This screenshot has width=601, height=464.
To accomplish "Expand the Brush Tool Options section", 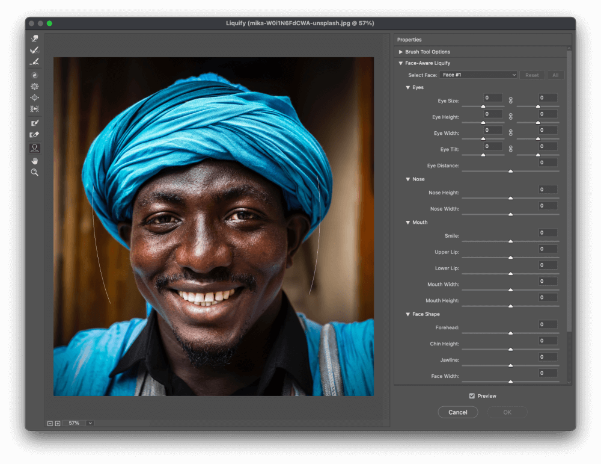I will coord(401,52).
